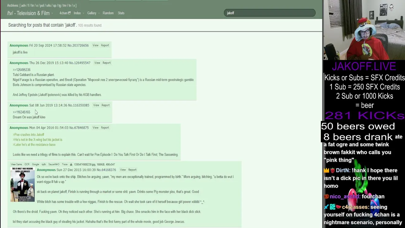Click the View Same image button
The height and width of the screenshot is (228, 405).
16,164
